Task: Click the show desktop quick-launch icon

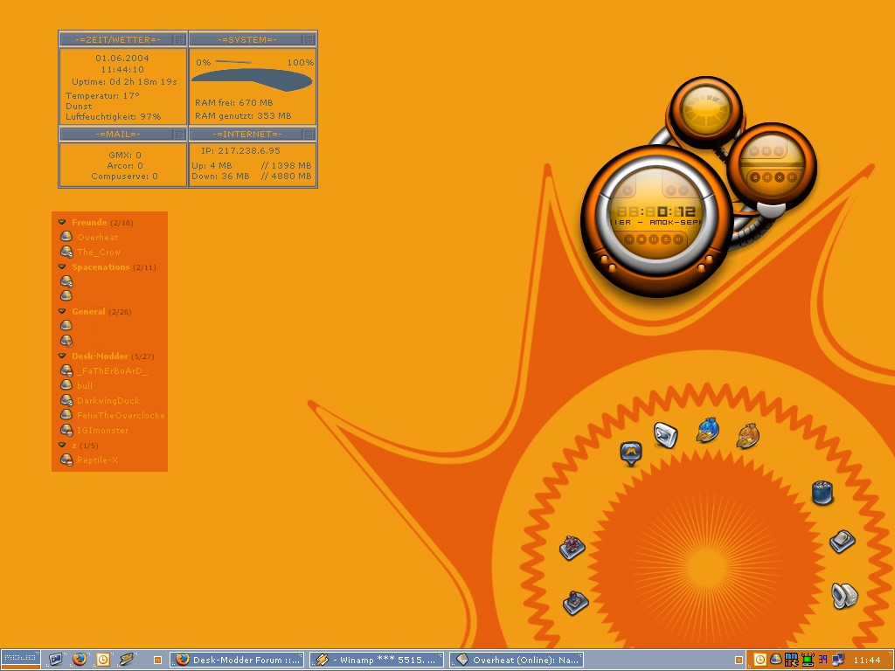Action: coord(55,660)
